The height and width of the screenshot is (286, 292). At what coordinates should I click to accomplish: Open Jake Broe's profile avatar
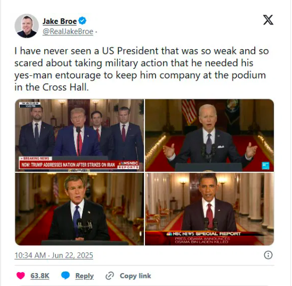(27, 26)
